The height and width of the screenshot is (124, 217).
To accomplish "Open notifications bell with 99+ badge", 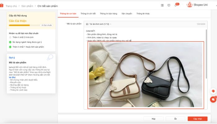I will [x=176, y=5].
